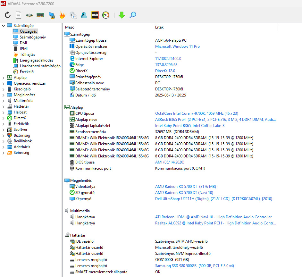The image size is (302, 277).
Task: Open the OSD panel icon
Action: tap(95, 15)
